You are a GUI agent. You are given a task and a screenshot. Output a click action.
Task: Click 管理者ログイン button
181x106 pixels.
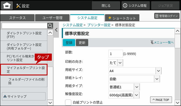167,16
